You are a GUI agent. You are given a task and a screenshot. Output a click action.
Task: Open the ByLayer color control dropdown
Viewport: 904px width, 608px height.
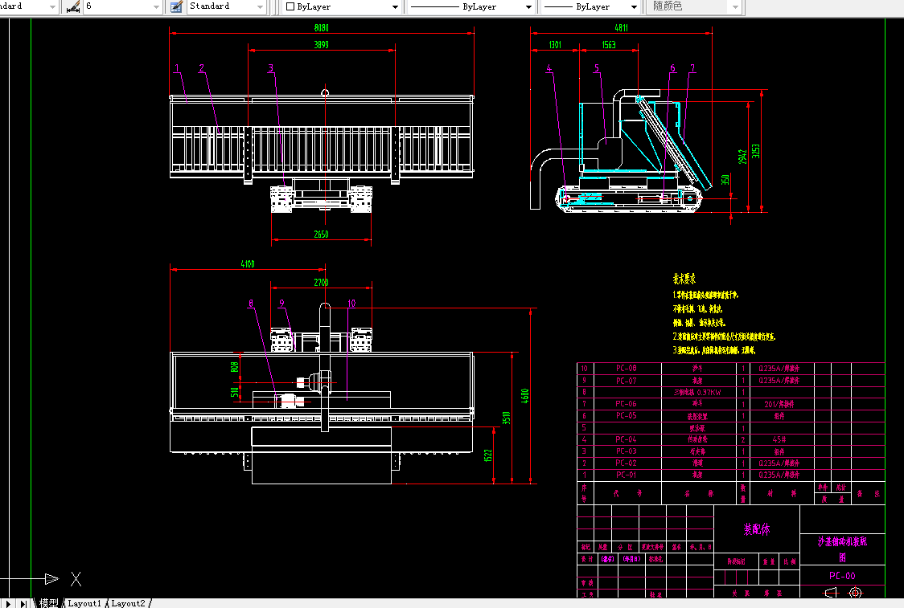(x=342, y=7)
